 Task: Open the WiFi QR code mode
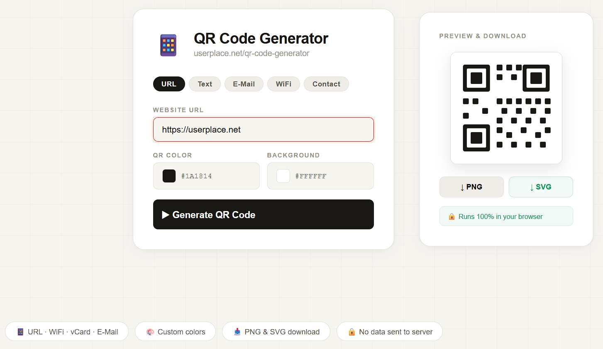(x=283, y=84)
